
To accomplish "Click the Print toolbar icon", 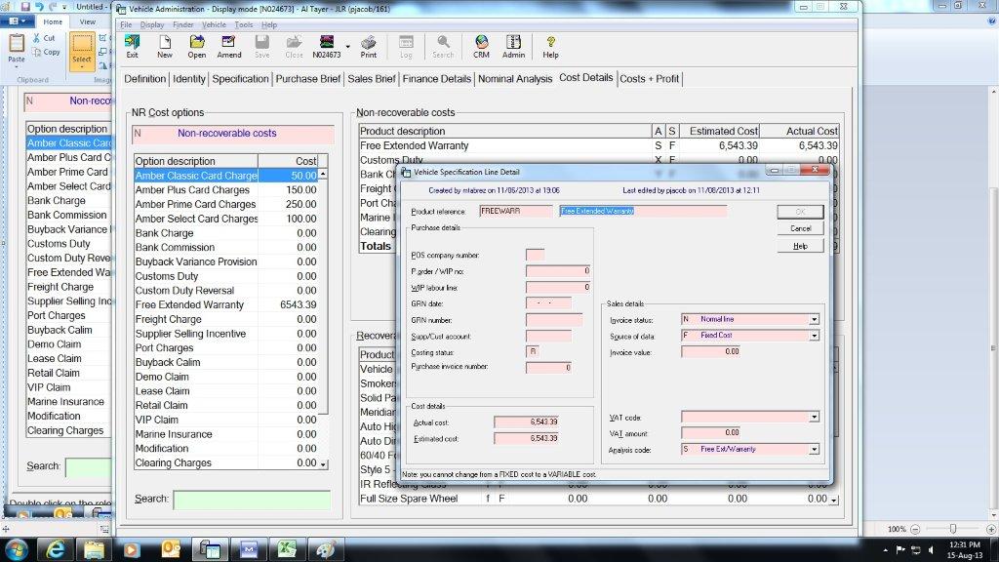I will (x=369, y=47).
